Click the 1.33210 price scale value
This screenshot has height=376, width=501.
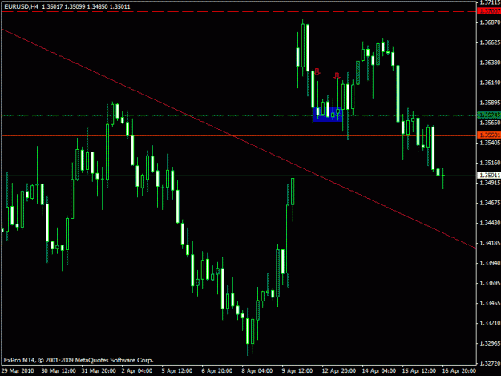(490, 323)
